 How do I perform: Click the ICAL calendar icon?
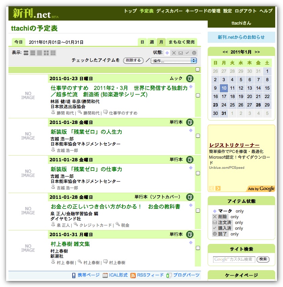click(105, 275)
